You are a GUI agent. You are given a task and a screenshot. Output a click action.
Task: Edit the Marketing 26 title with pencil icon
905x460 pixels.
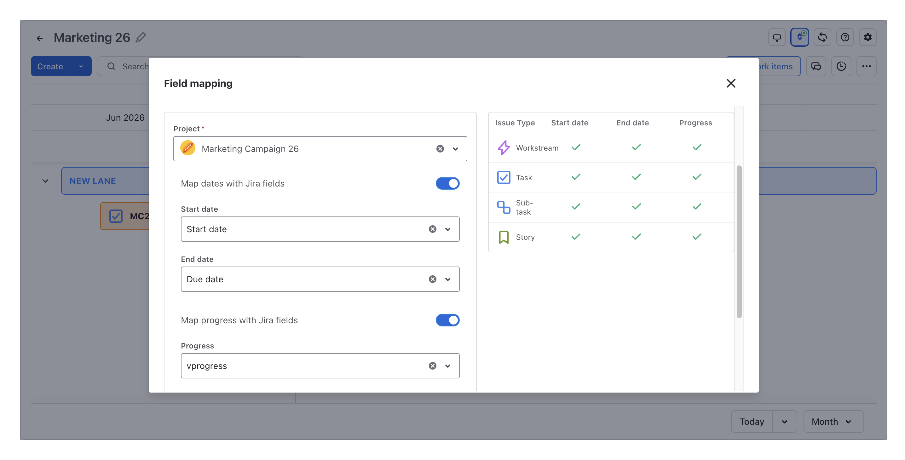(x=141, y=37)
